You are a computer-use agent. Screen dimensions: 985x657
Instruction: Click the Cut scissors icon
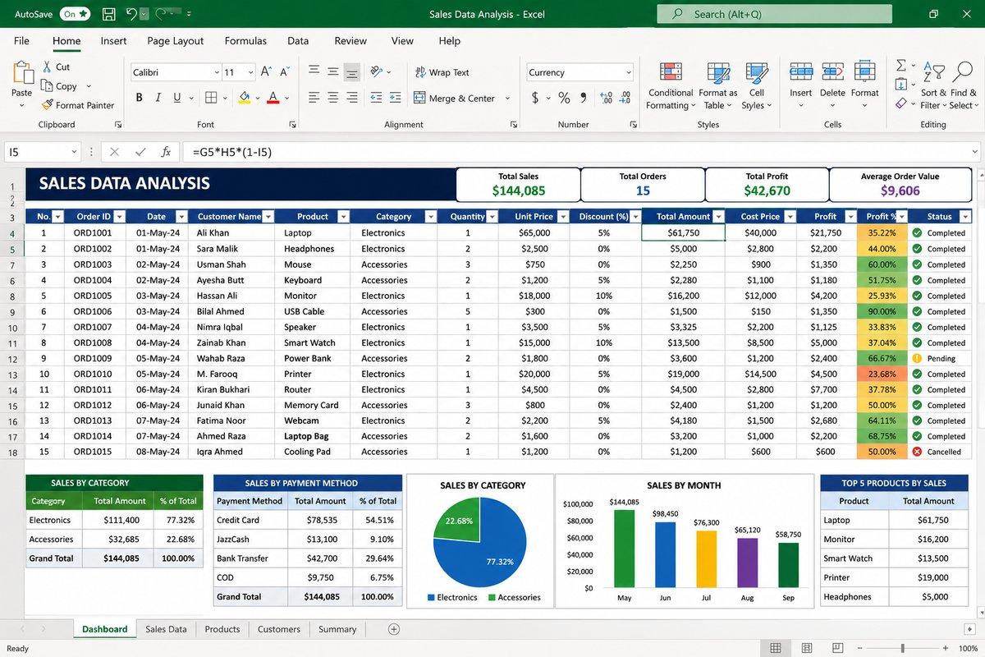[46, 67]
